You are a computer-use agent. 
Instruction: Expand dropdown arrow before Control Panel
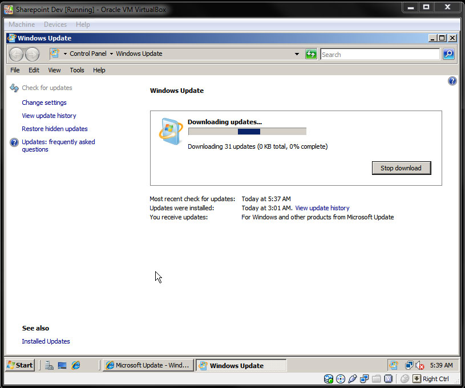tap(65, 54)
